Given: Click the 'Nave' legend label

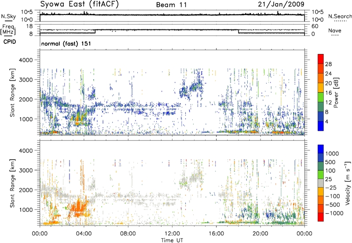Looking at the screenshot, I should pyautogui.click(x=335, y=31).
